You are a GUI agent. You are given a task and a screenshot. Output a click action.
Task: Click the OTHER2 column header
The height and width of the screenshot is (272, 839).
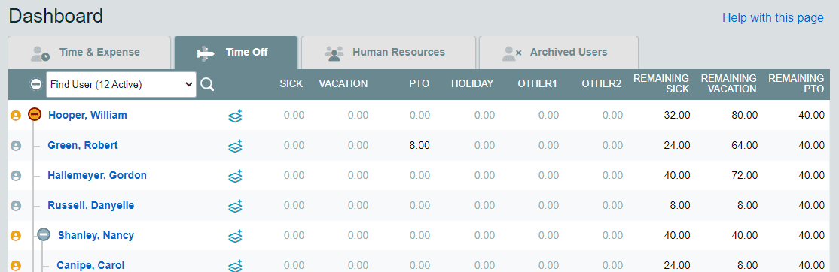tap(602, 83)
